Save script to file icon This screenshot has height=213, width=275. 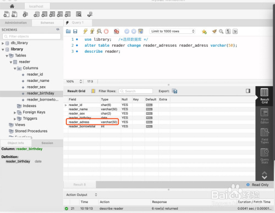click(x=75, y=31)
